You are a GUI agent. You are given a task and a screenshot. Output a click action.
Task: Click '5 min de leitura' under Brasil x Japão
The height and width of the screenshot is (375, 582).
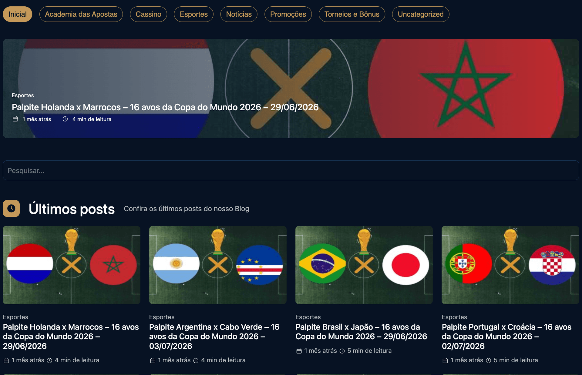(369, 351)
